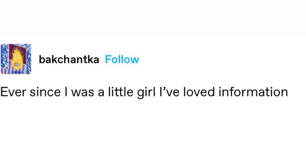Click the word "little" in the post
Image resolution: width=306 pixels, height=160 pixels.
(x=121, y=92)
